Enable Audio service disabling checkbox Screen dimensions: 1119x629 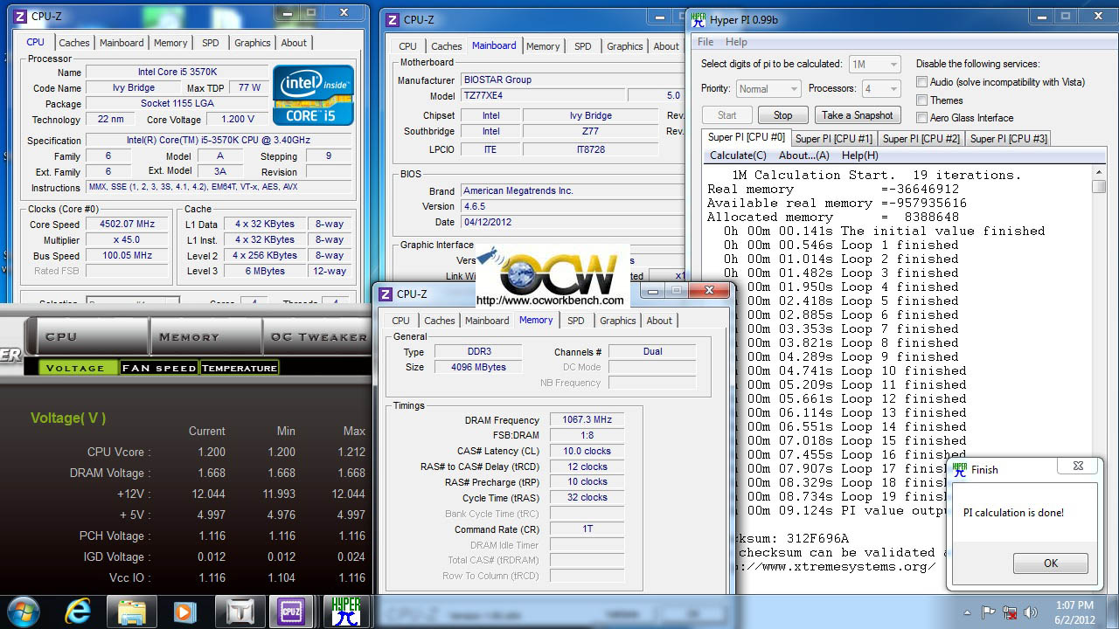click(921, 82)
